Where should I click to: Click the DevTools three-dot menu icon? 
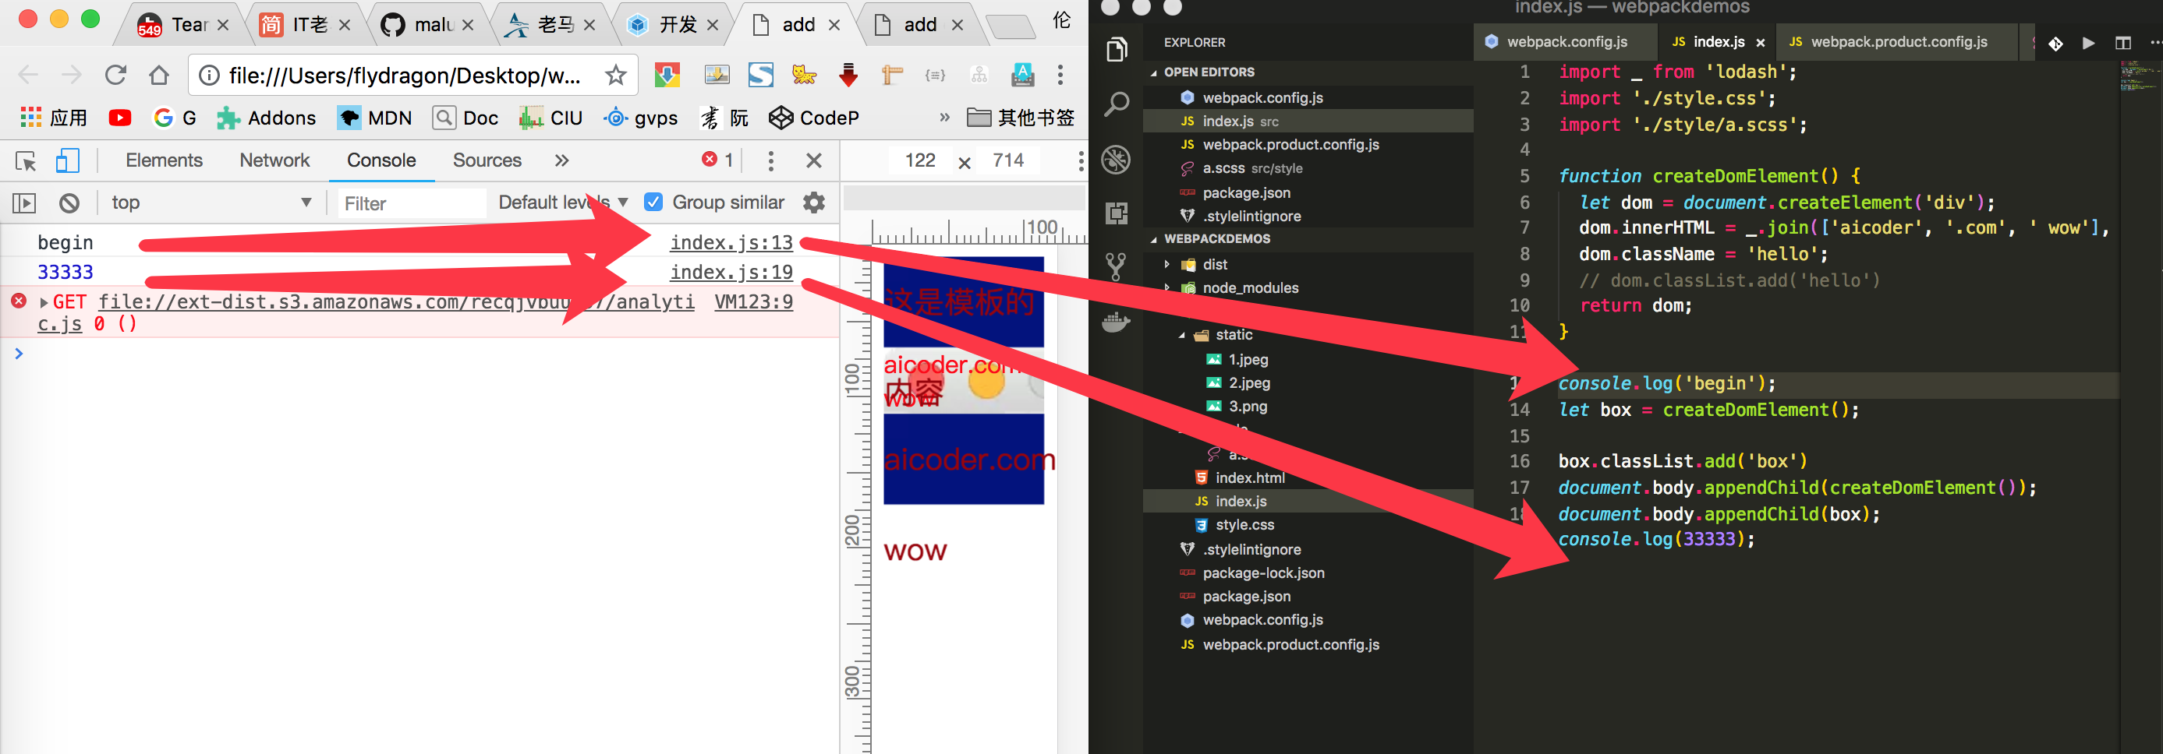click(771, 160)
